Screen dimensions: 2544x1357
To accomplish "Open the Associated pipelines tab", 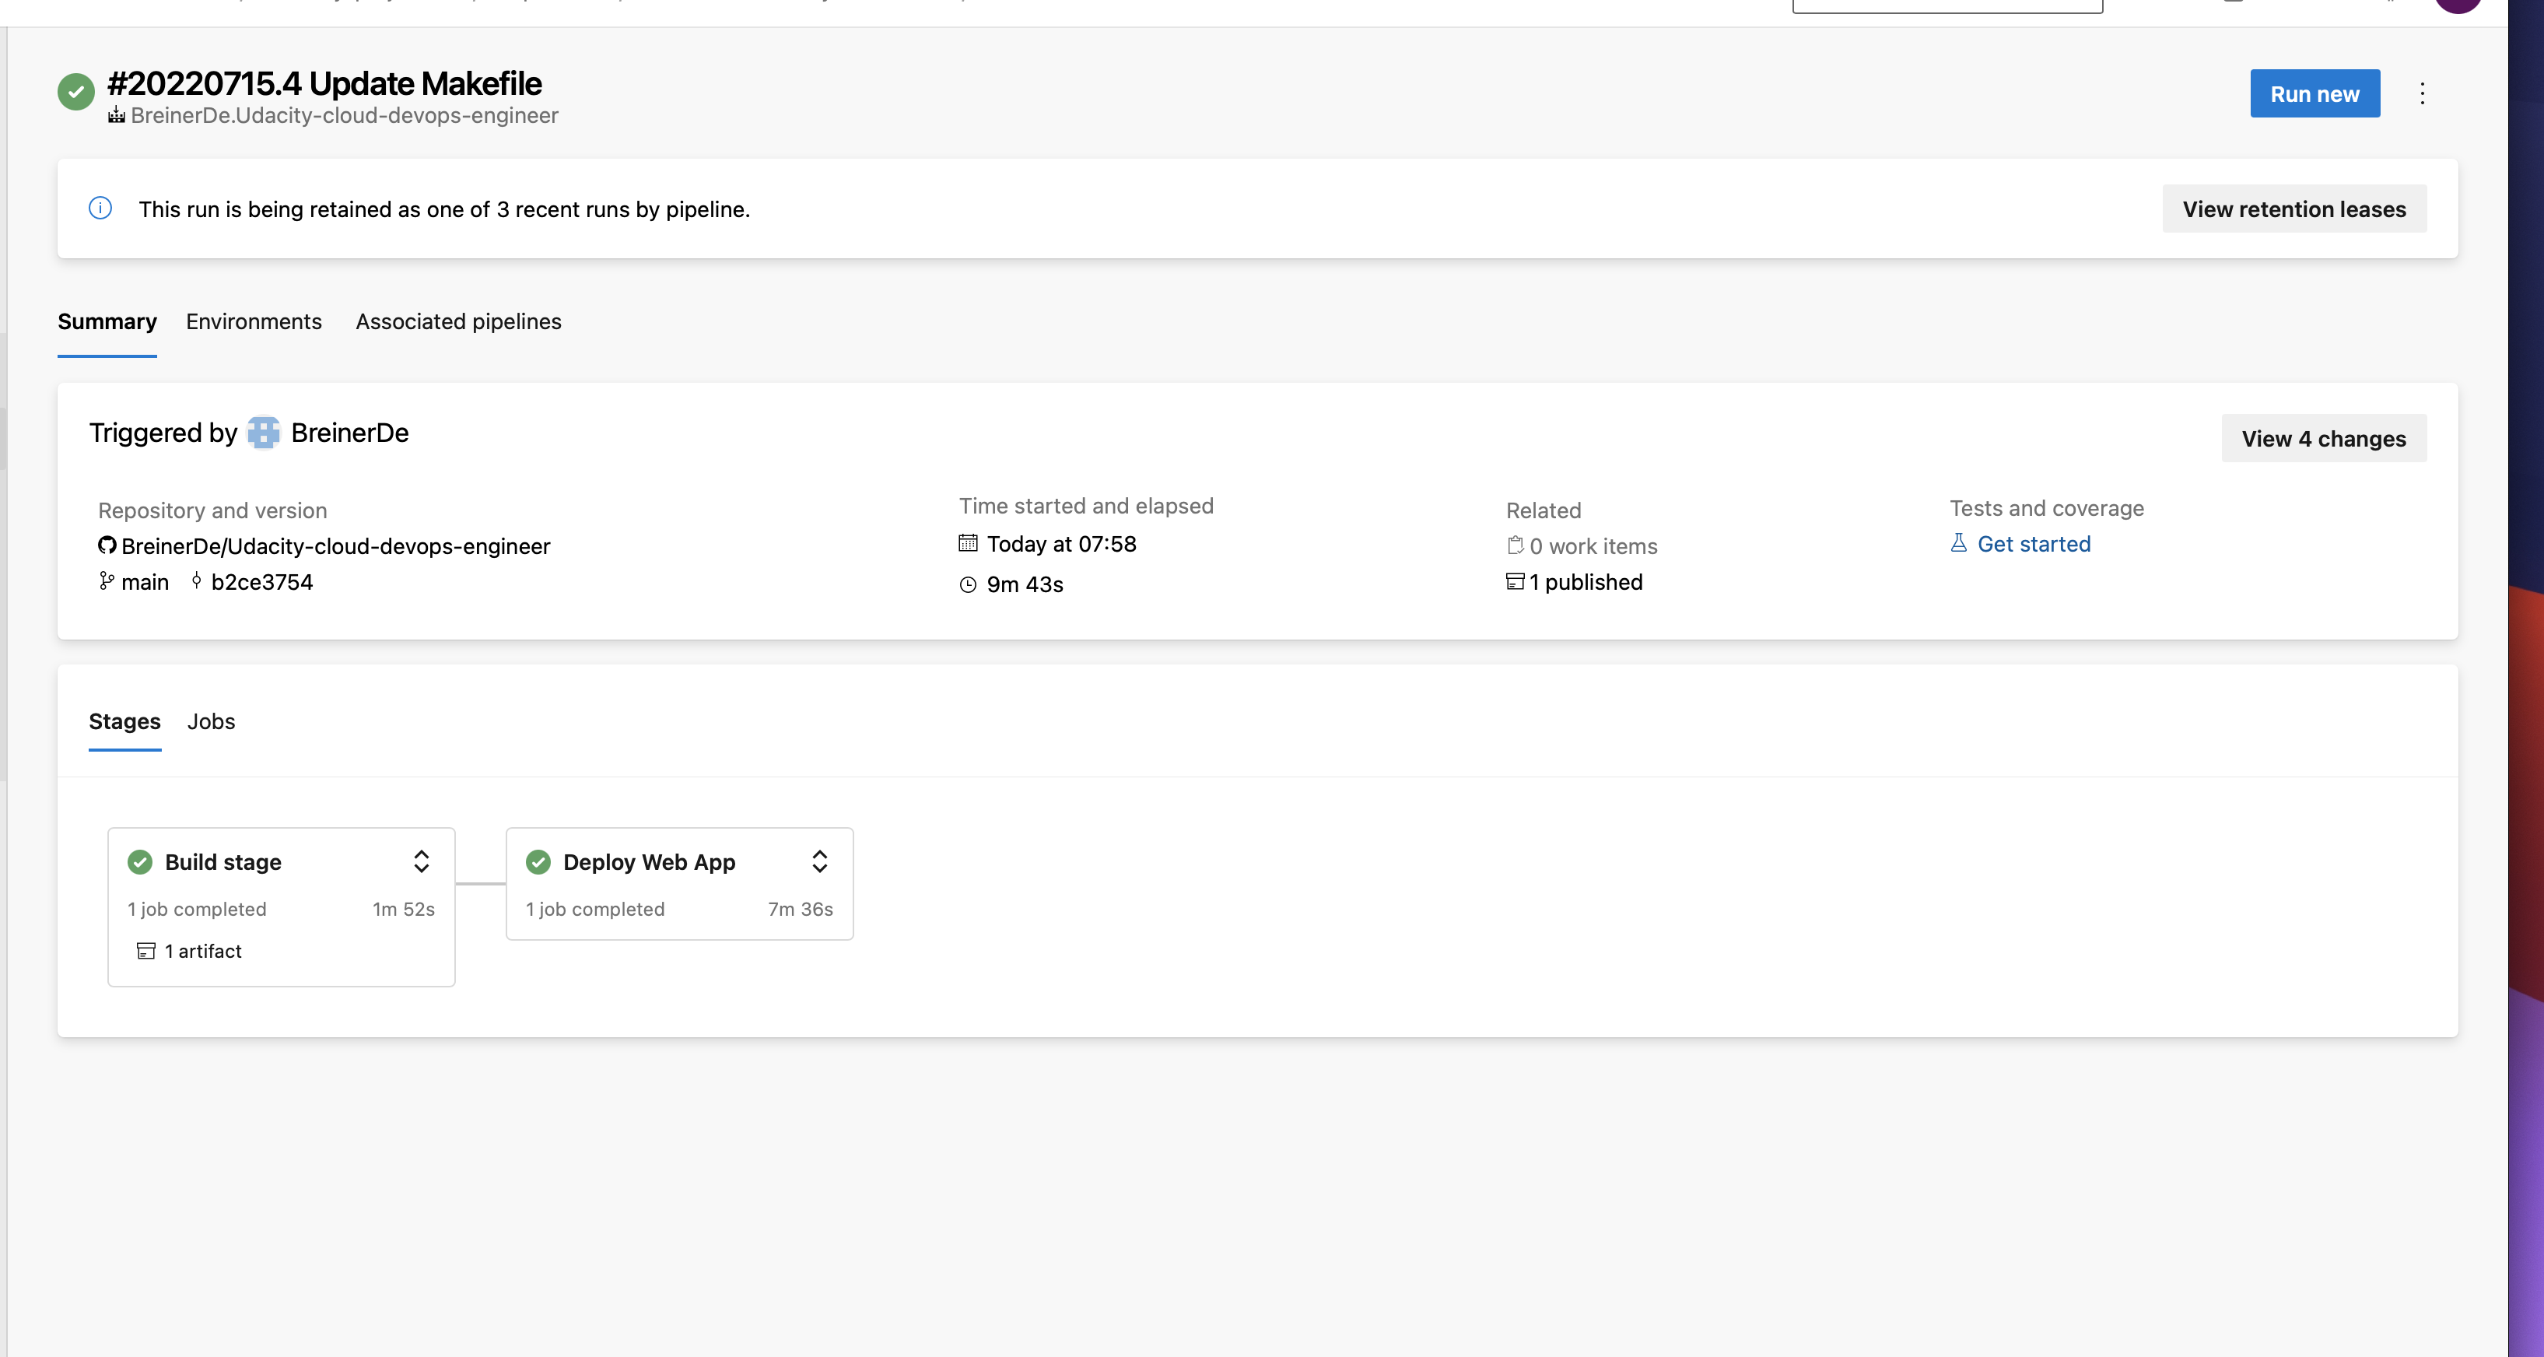I will point(458,322).
